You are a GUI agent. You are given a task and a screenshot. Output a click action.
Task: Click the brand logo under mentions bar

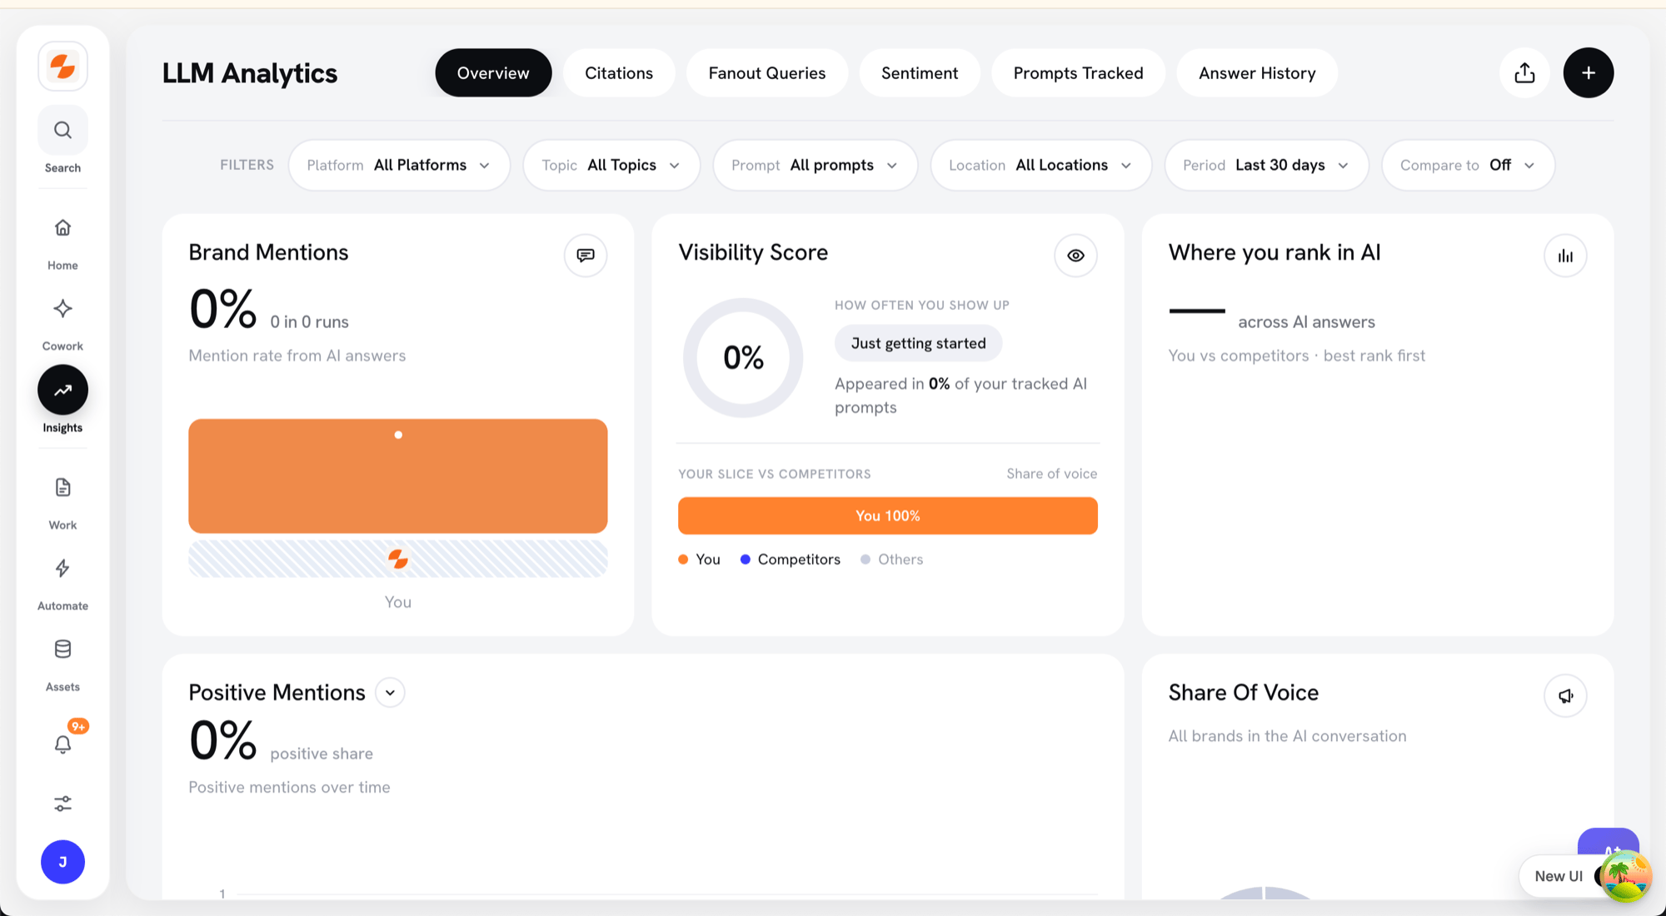pos(398,559)
